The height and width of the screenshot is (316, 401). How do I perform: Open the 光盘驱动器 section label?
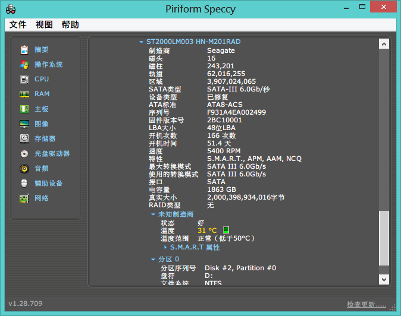click(52, 153)
